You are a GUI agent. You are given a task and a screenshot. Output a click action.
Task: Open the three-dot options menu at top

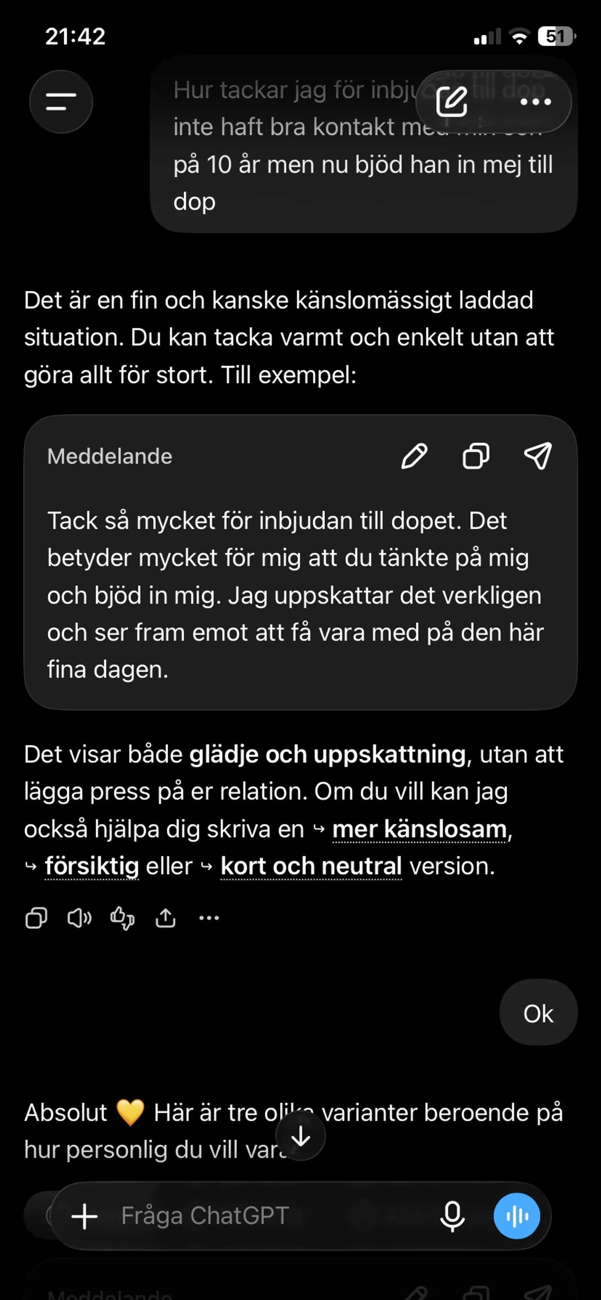[x=535, y=101]
